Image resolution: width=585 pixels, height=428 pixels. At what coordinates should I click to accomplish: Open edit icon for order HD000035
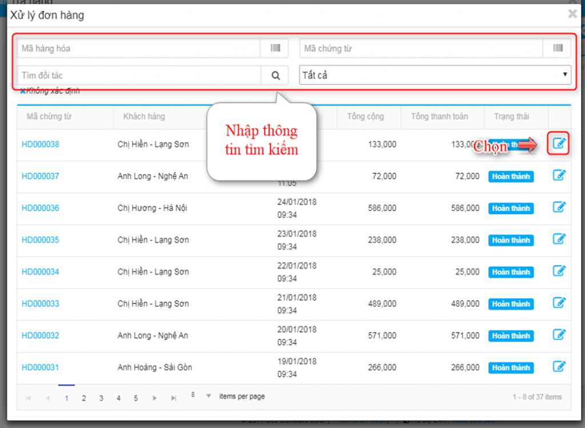click(x=559, y=239)
